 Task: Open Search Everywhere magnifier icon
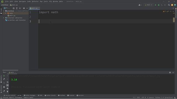tap(169, 5)
